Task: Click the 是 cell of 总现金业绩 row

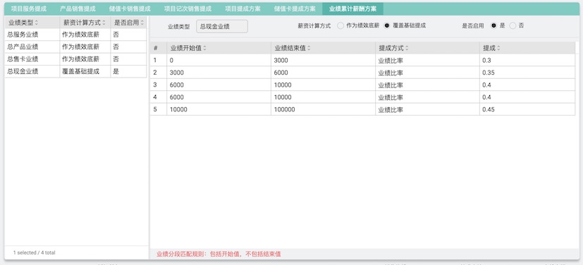Action: (x=128, y=71)
